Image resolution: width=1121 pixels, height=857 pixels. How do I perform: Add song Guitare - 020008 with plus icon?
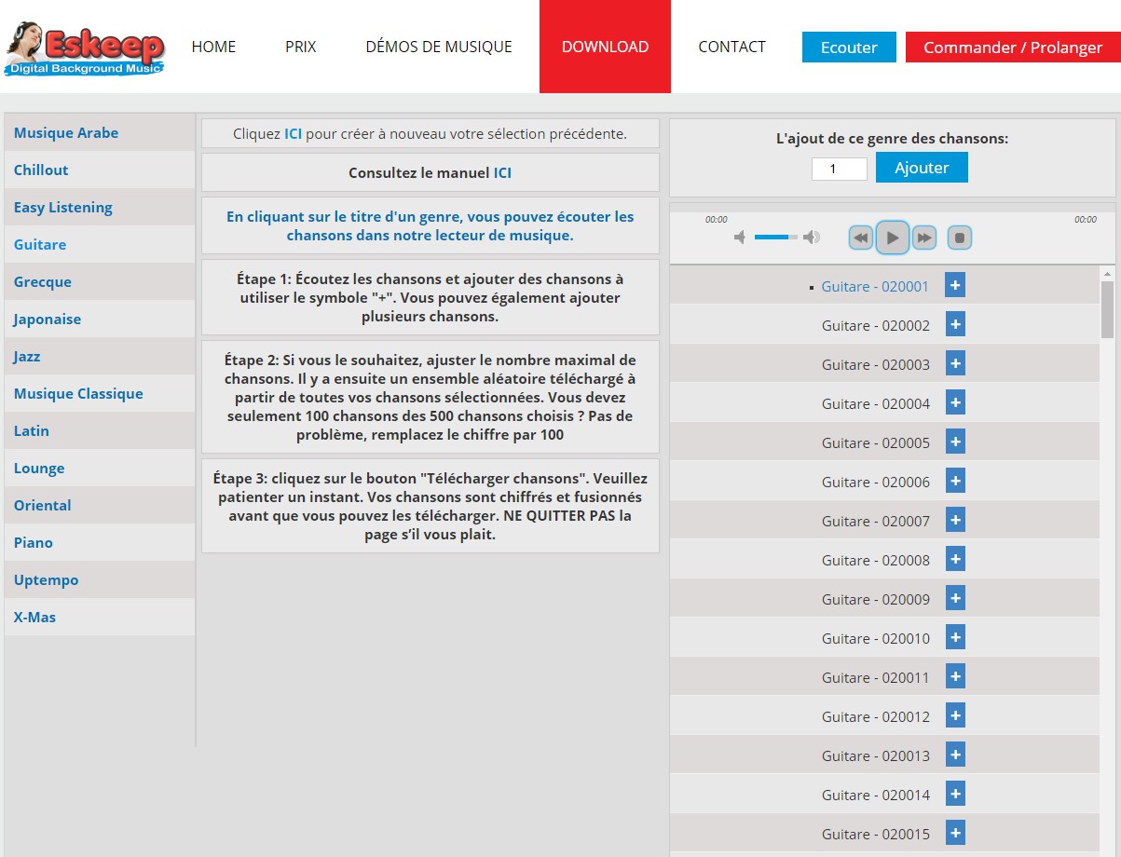[955, 559]
